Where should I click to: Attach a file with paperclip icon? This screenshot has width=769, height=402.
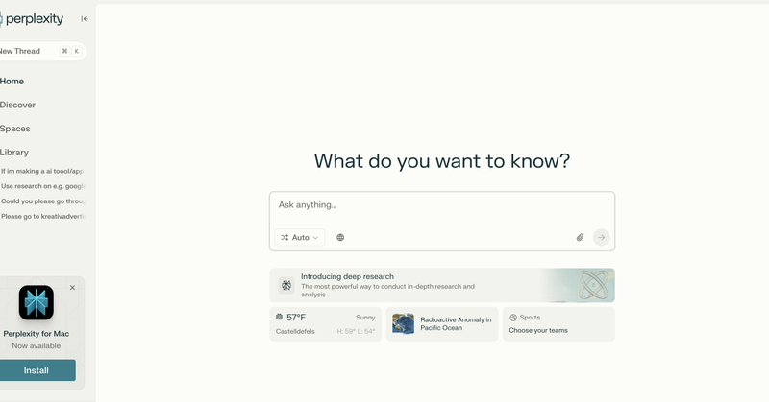580,238
